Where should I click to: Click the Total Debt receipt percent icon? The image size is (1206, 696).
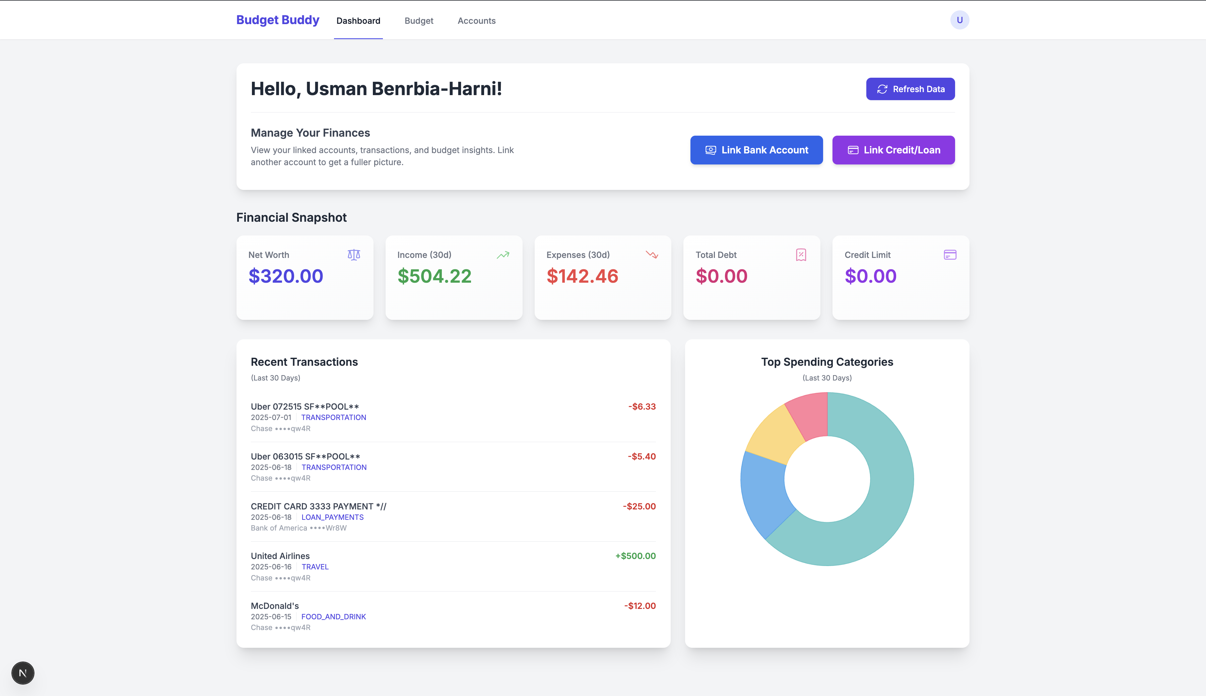click(x=801, y=255)
